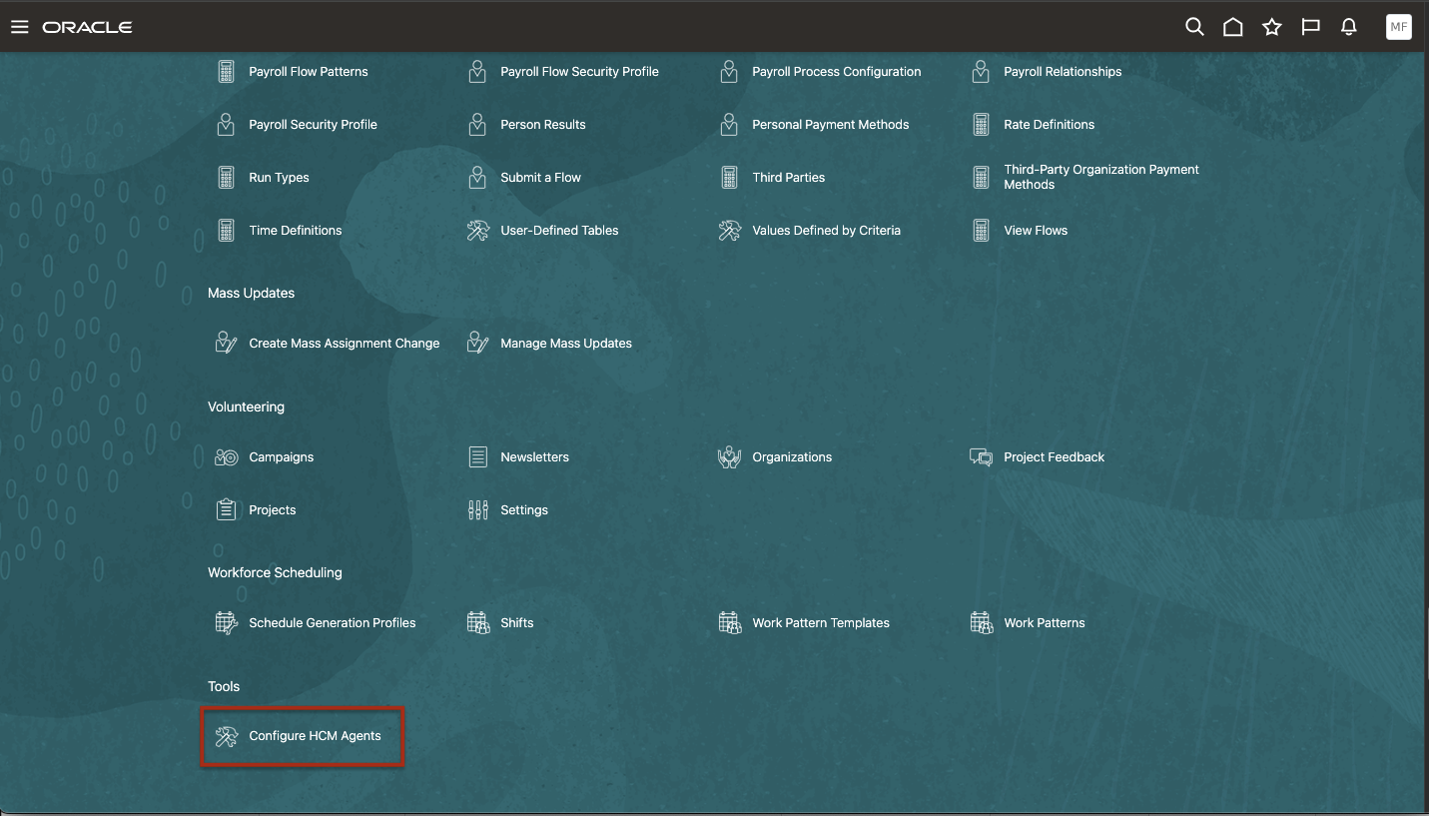Click the Person Results icon
The height and width of the screenshot is (816, 1429).
pos(477,125)
